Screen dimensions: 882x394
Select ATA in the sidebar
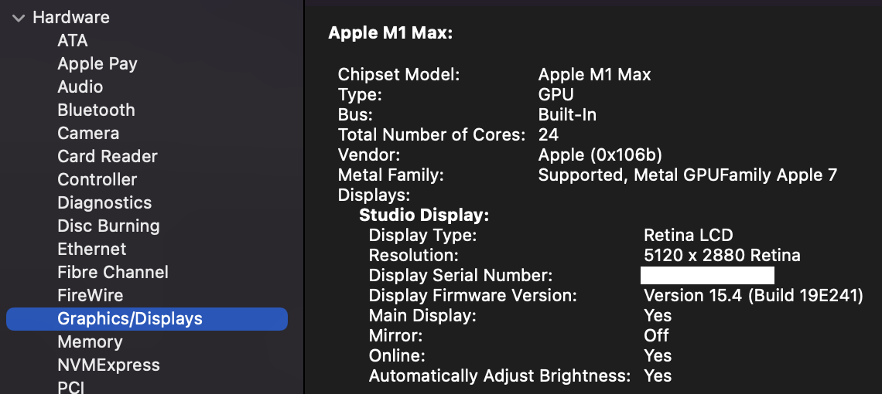pyautogui.click(x=73, y=41)
